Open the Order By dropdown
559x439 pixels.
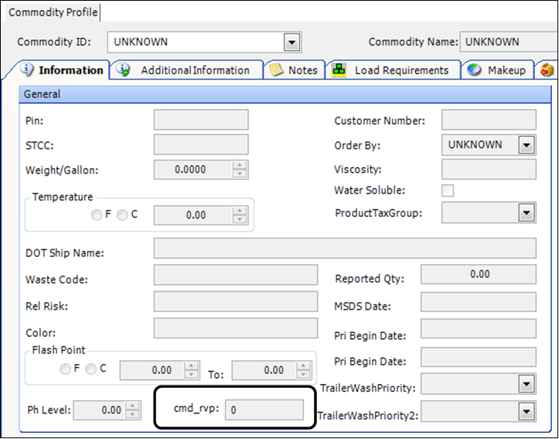[x=527, y=145]
